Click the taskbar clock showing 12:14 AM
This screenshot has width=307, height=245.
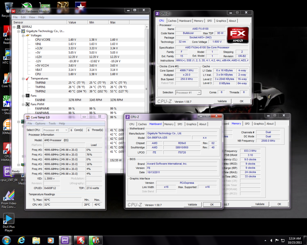(295, 240)
